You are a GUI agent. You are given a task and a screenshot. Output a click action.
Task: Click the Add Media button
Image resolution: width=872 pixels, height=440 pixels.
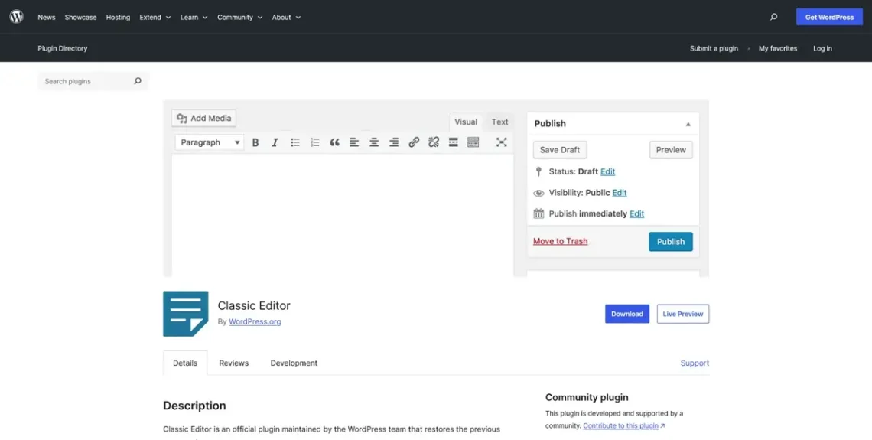[203, 118]
